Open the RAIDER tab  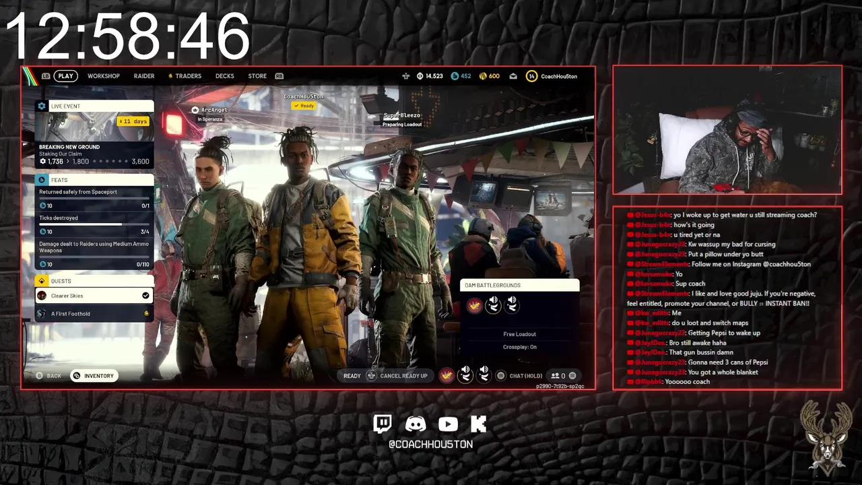(144, 76)
